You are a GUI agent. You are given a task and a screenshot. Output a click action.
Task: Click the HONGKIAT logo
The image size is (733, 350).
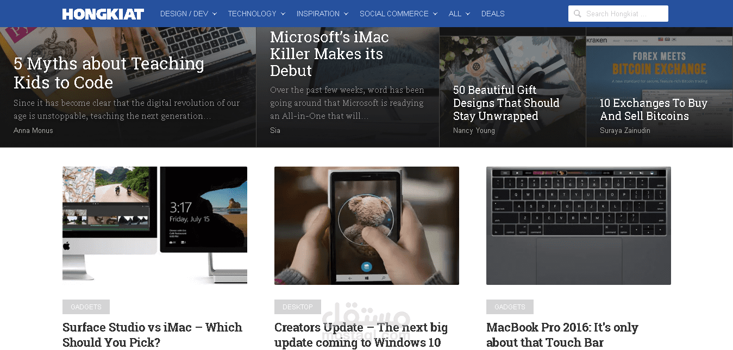pyautogui.click(x=103, y=14)
